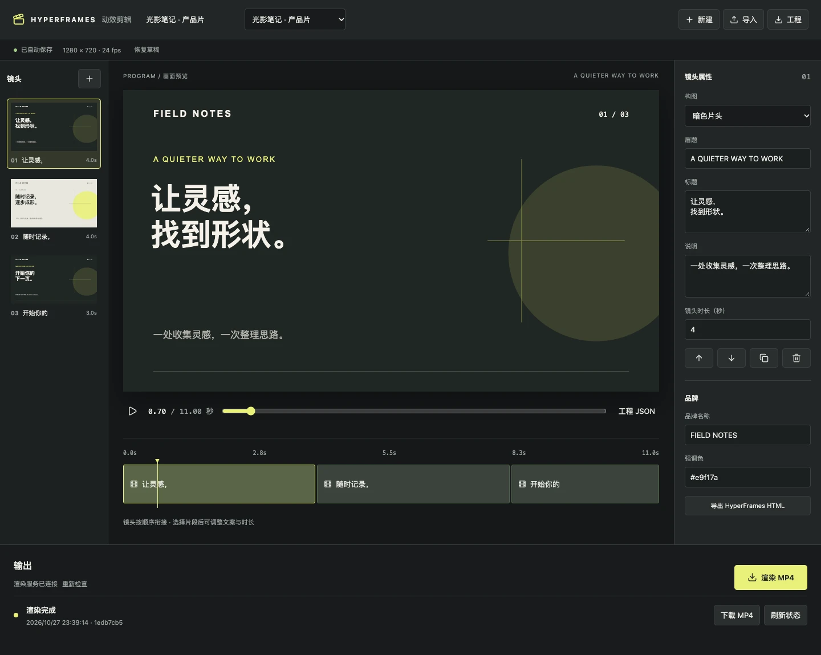Click 导出 HyperFrames HTML button
The image size is (821, 655).
(x=747, y=506)
